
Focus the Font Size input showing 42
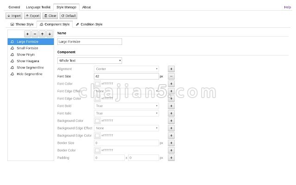[126, 76]
